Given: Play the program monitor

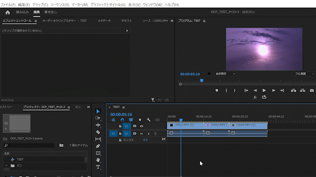Looking at the screenshot, I should (264, 90).
